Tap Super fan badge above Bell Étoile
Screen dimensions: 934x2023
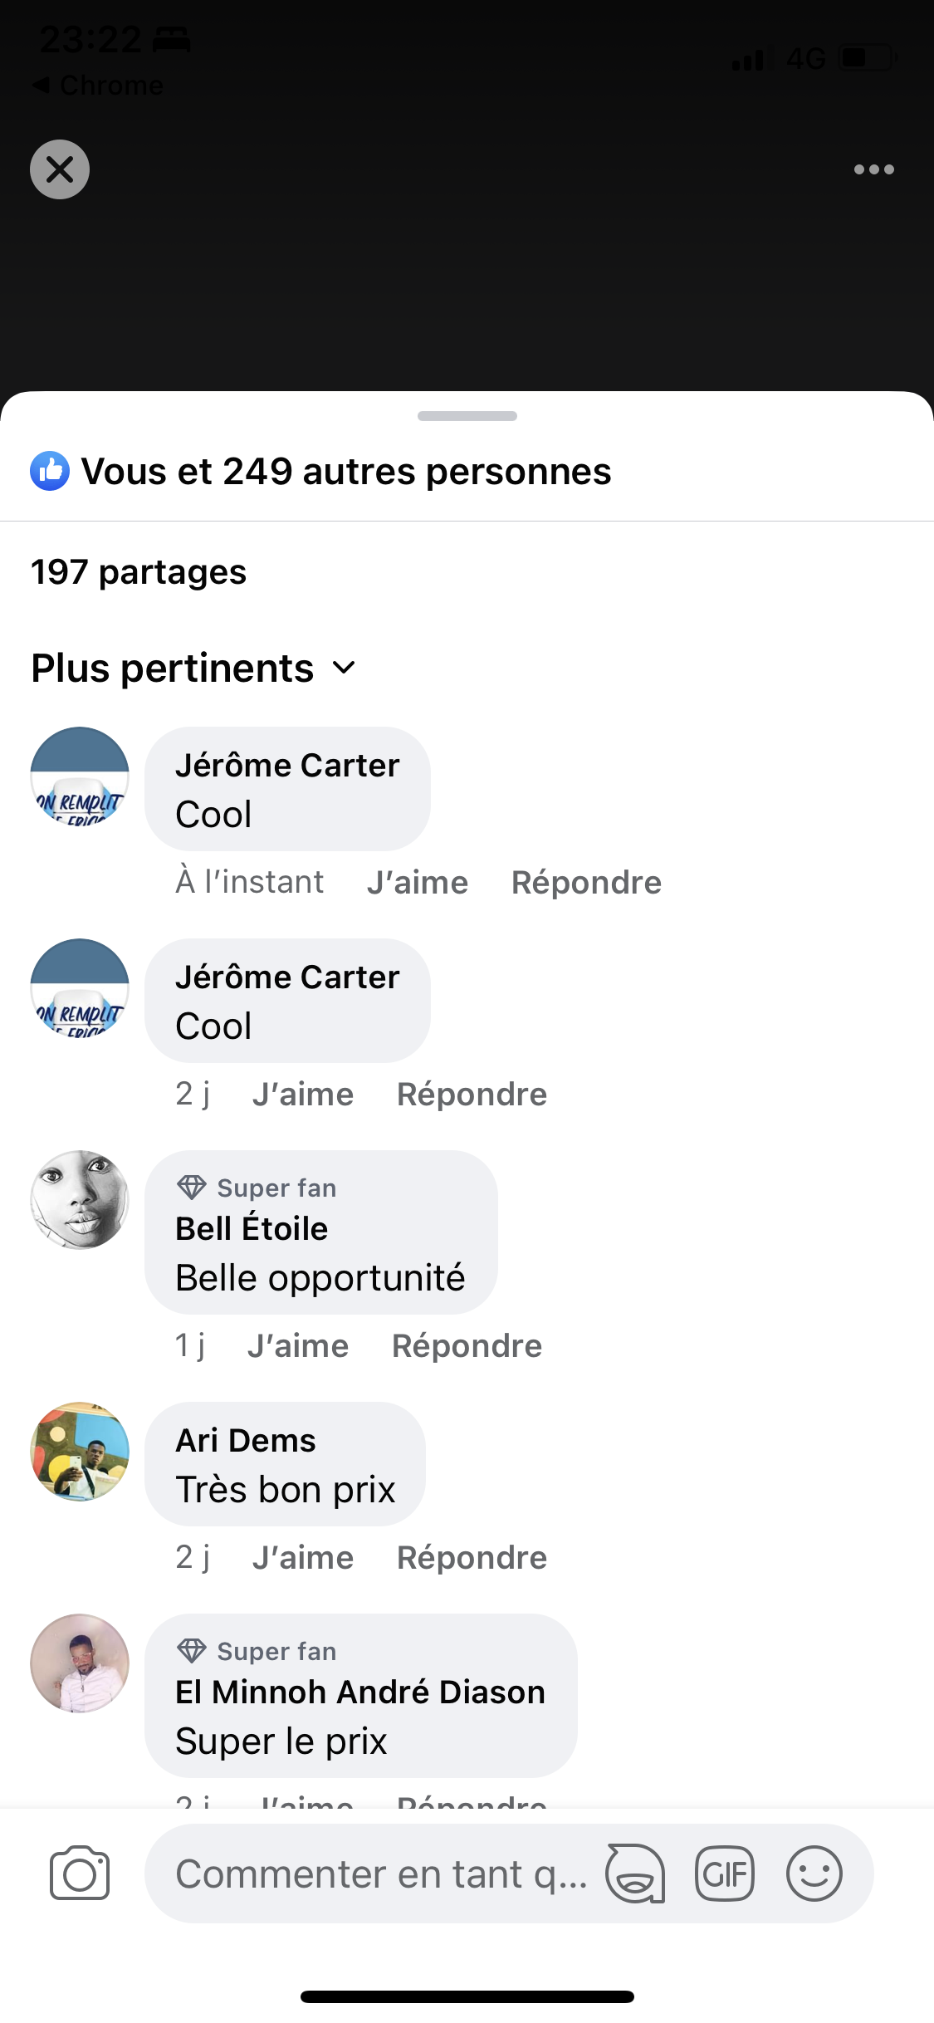257,1188
